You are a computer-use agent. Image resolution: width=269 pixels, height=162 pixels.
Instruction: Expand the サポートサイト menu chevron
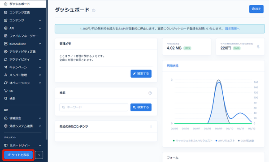click(40, 145)
